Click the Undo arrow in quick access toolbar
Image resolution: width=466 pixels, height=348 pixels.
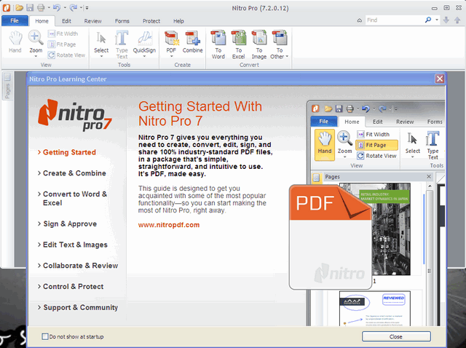click(57, 8)
